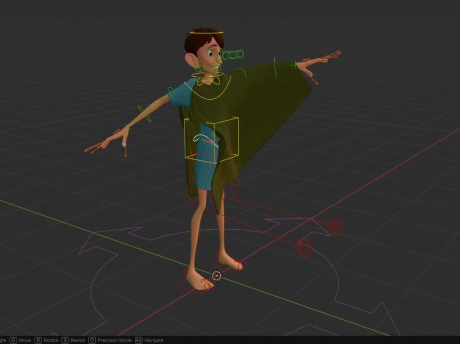The image size is (460, 344).
Task: Select the yellow neck ring control
Action: [207, 75]
